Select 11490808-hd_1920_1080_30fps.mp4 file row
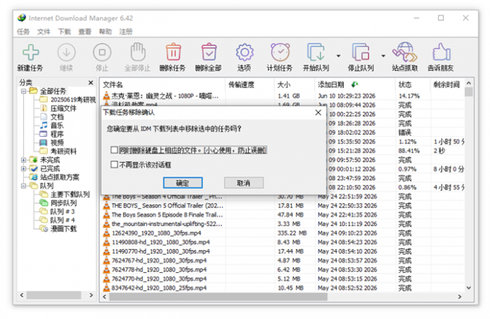Image resolution: width=490 pixels, height=319 pixels. (x=282, y=242)
